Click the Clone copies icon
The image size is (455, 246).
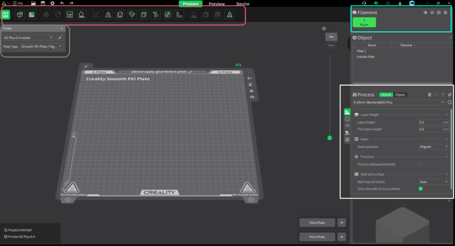click(120, 15)
